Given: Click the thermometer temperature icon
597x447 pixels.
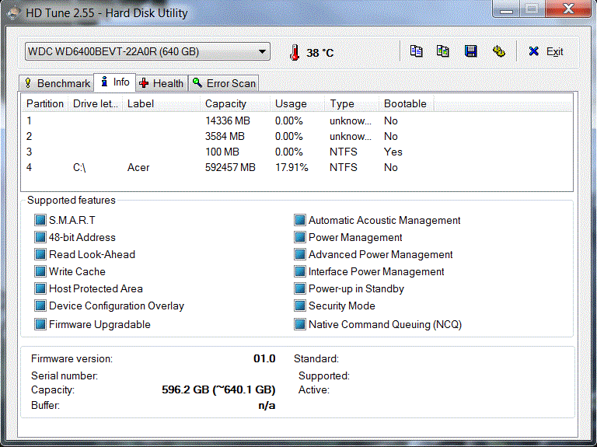Looking at the screenshot, I should [x=294, y=53].
